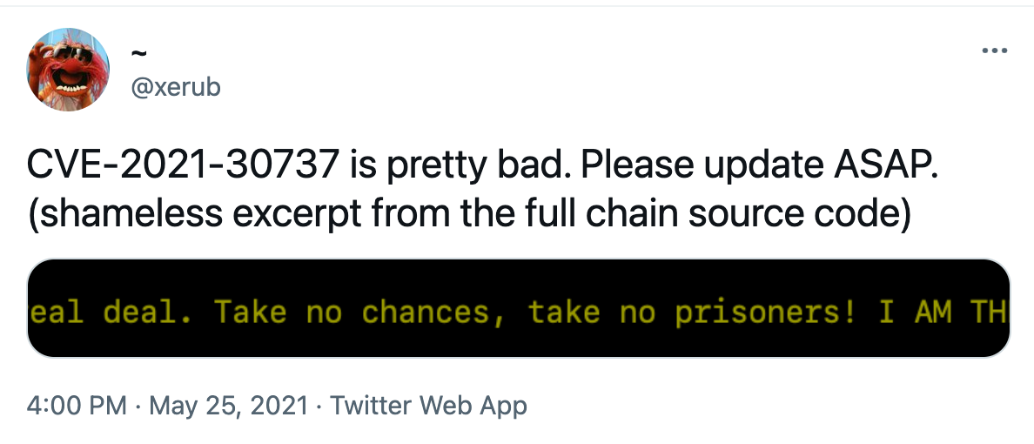
Task: Click the tilde display name
Action: pos(138,54)
